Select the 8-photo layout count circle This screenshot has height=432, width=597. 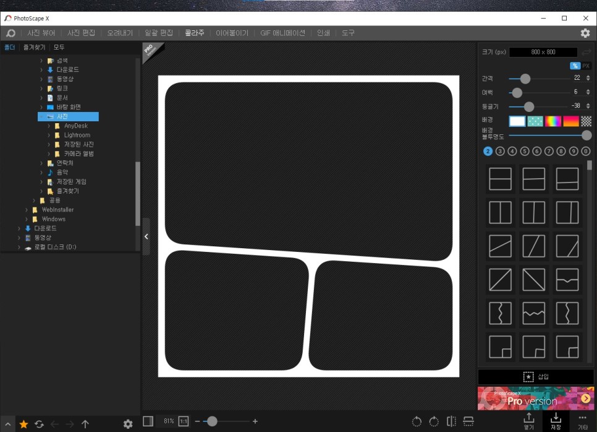[x=561, y=152]
